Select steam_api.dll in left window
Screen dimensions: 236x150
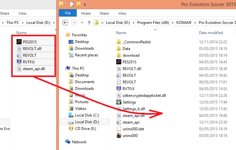[x=35, y=69]
